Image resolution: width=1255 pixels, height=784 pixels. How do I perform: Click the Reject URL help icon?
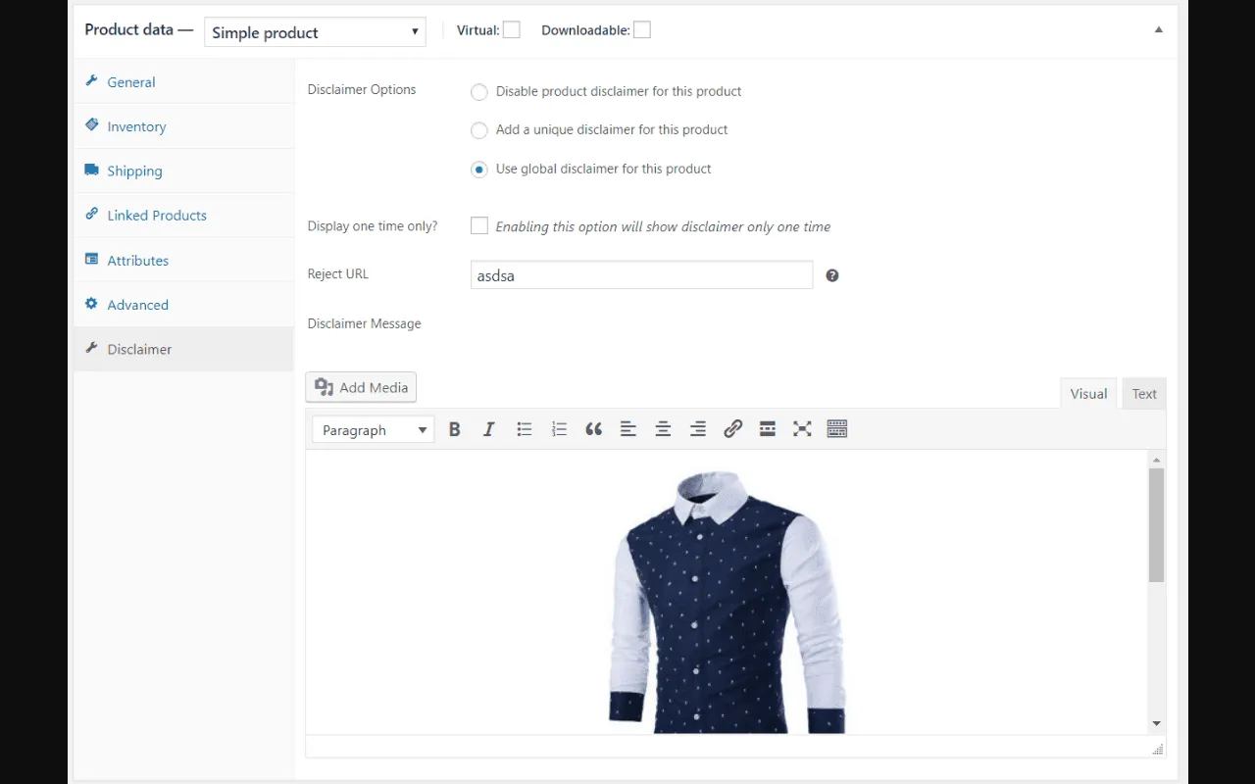tap(831, 275)
